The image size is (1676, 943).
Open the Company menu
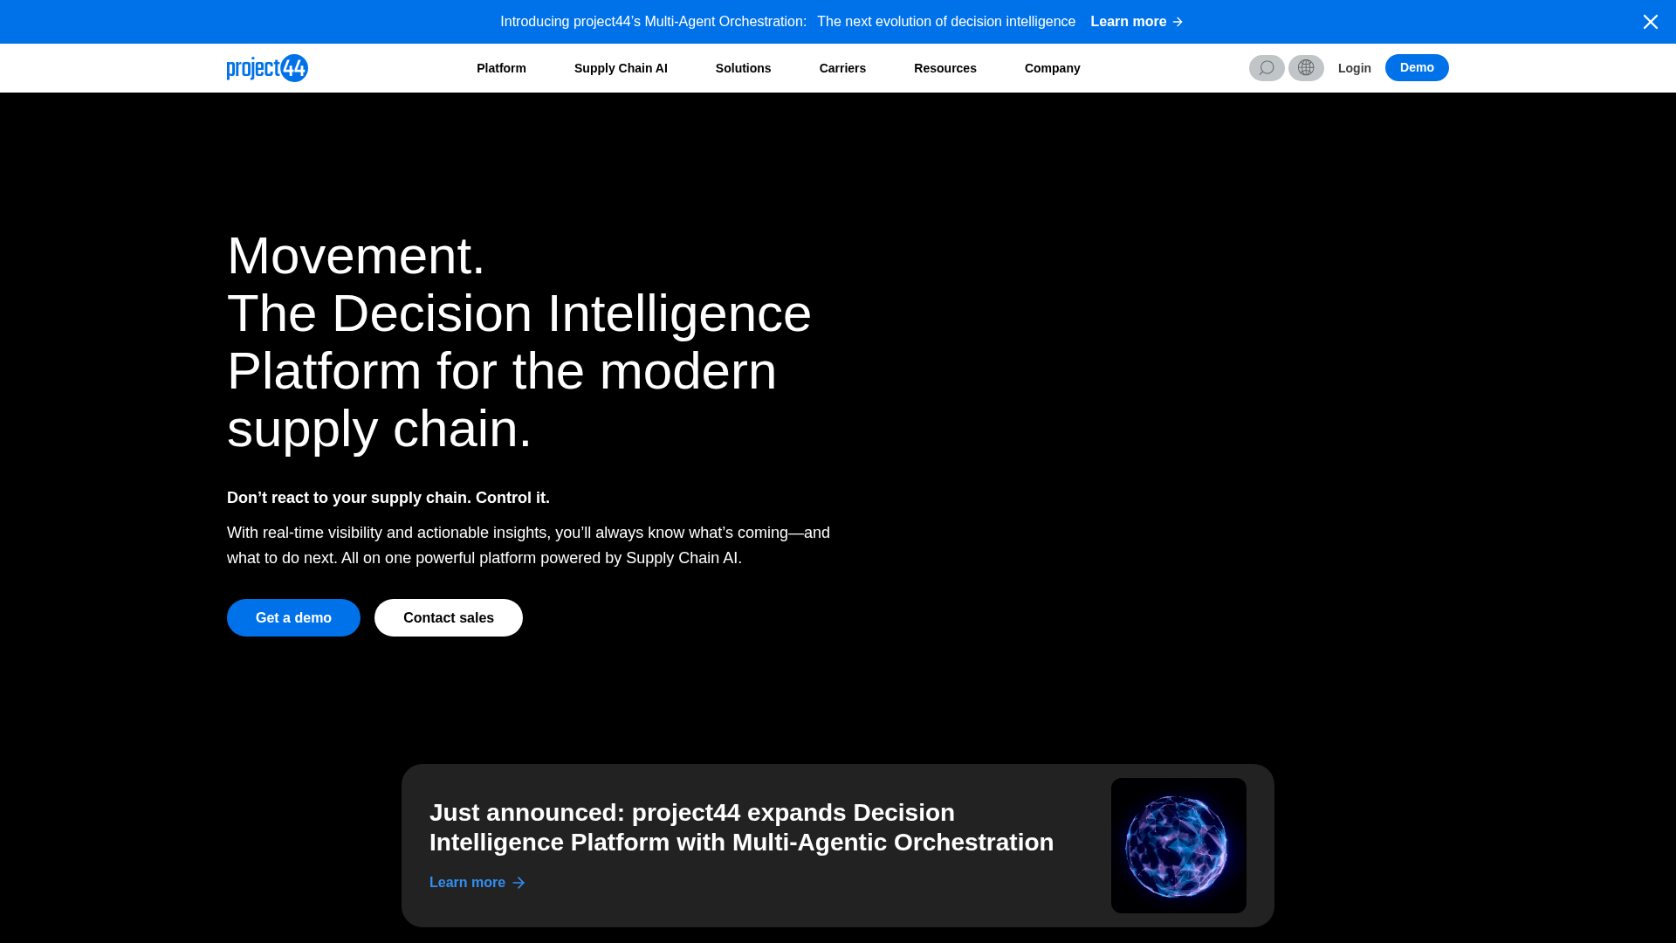1052,67
